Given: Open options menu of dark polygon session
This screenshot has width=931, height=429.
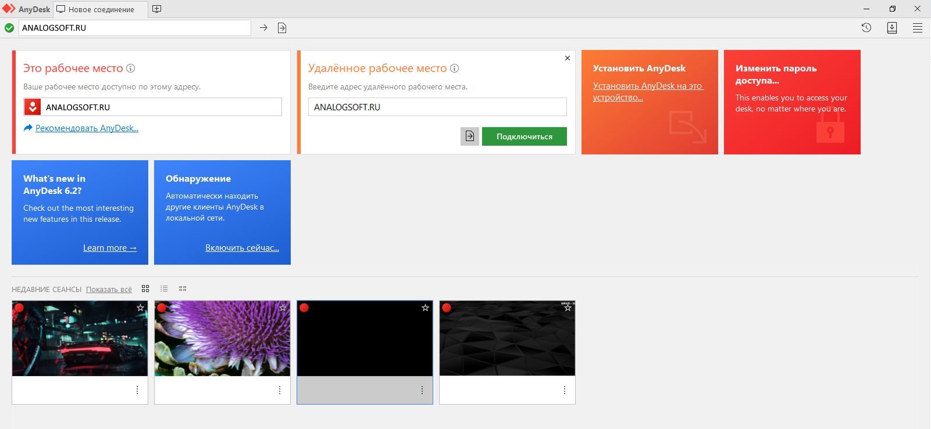Looking at the screenshot, I should [x=565, y=390].
